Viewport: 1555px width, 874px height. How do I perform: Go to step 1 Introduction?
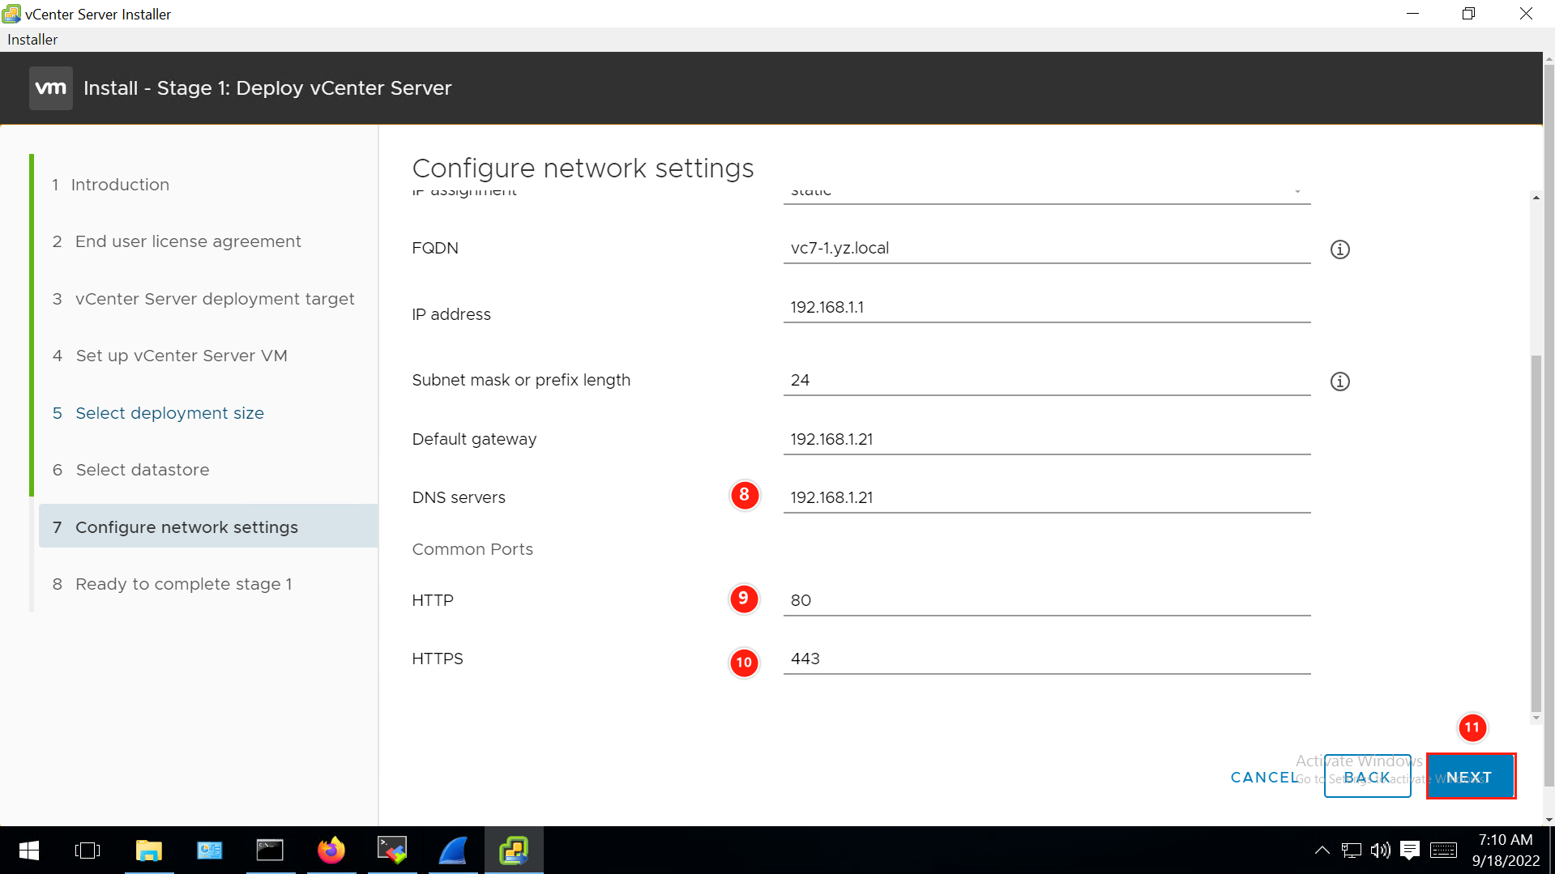point(111,185)
